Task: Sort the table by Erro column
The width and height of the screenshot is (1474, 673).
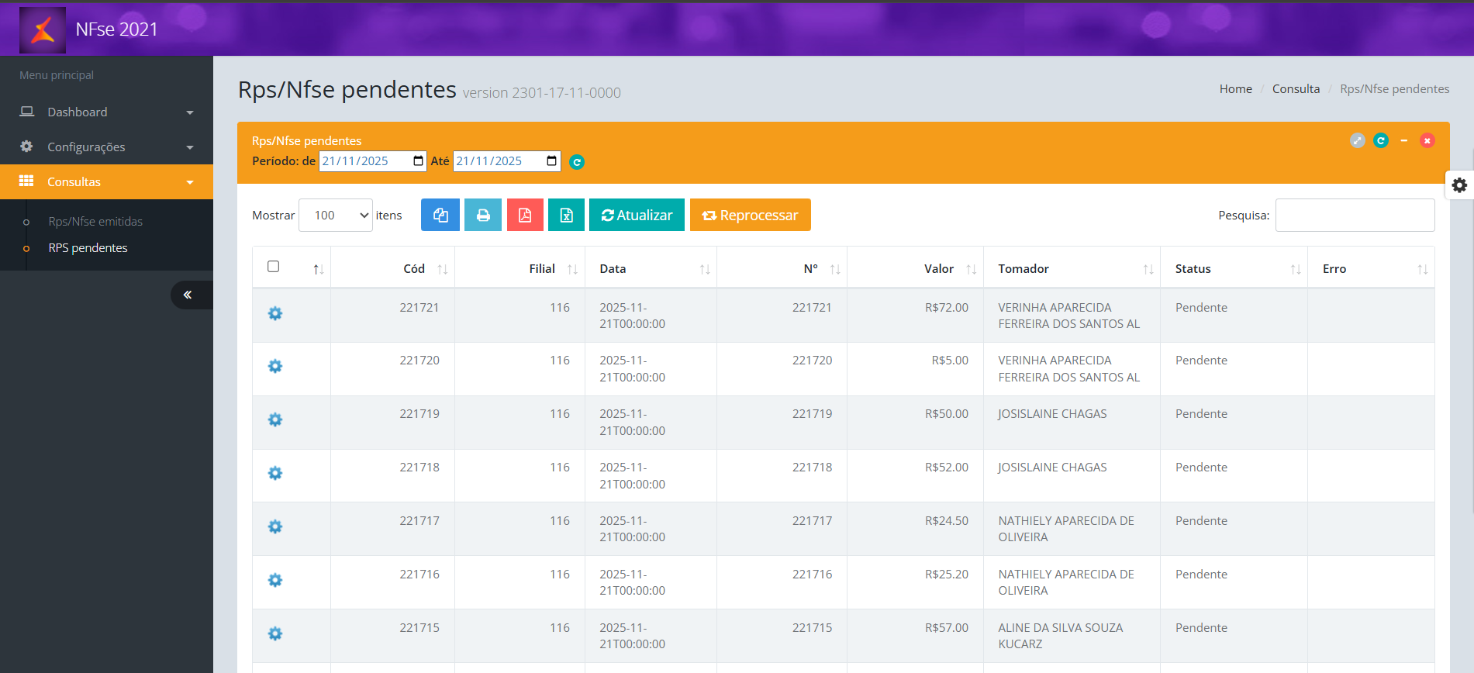Action: pos(1372,268)
